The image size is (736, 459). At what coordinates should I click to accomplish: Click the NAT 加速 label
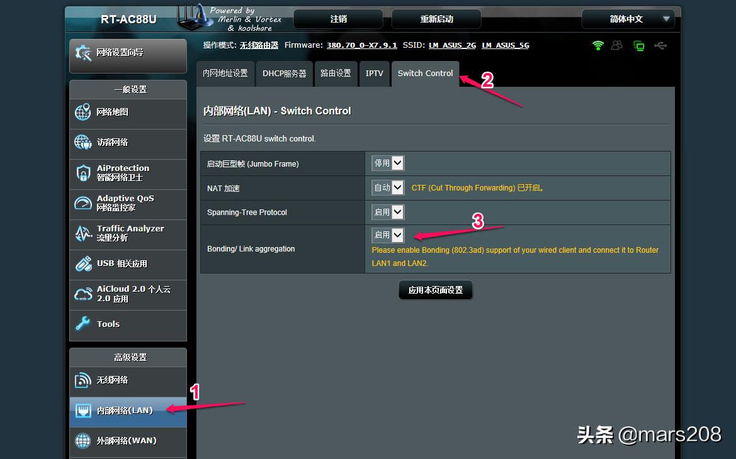pos(224,189)
